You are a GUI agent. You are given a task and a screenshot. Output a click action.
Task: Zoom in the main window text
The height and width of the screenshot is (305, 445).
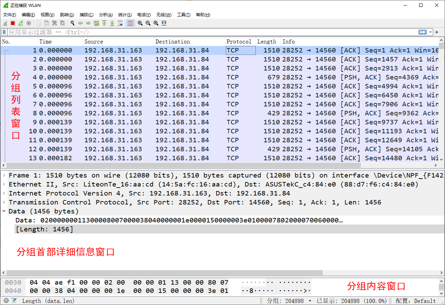(x=140, y=23)
